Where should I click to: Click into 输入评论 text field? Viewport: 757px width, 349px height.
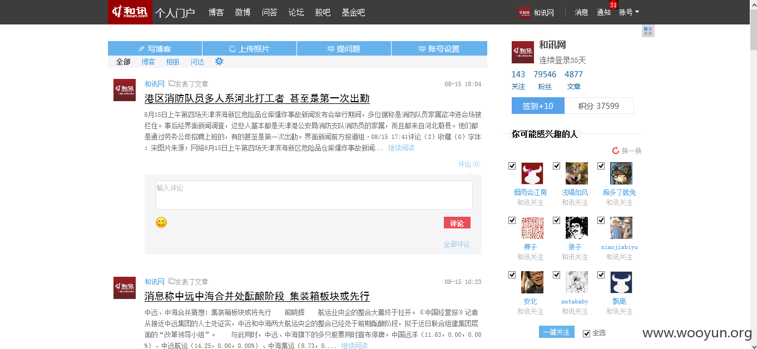click(314, 195)
